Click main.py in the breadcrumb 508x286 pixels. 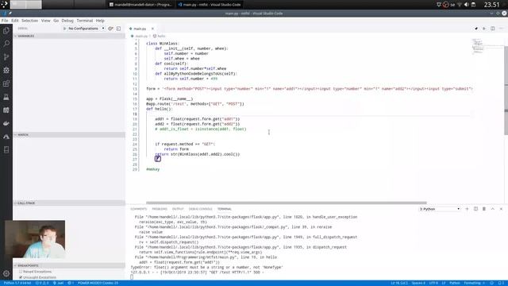click(x=141, y=36)
